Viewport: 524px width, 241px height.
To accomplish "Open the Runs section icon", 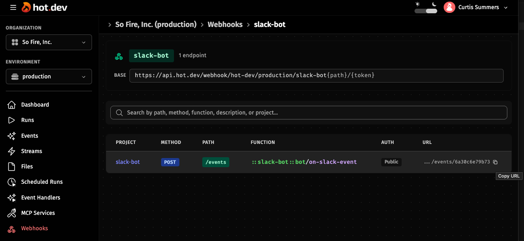I will pos(11,120).
